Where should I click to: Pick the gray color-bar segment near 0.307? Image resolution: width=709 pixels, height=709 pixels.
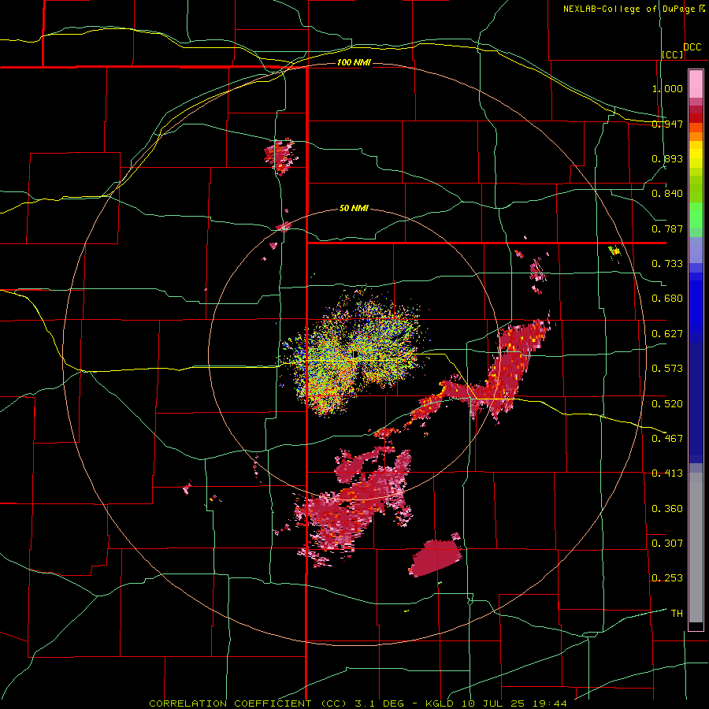point(696,548)
